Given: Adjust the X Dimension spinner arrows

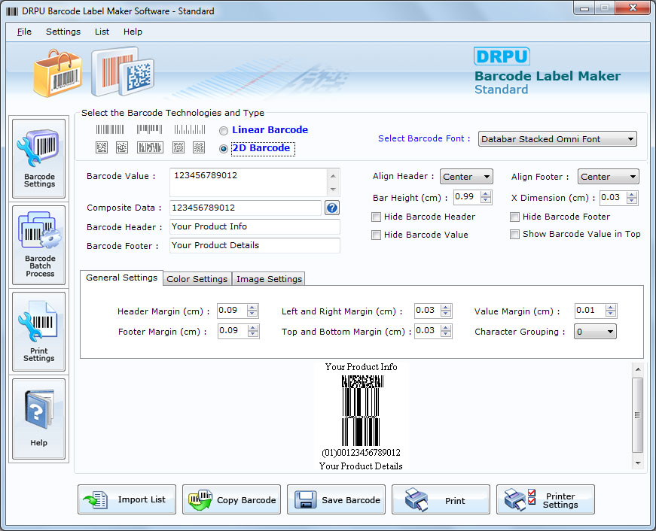Looking at the screenshot, I should [x=632, y=197].
